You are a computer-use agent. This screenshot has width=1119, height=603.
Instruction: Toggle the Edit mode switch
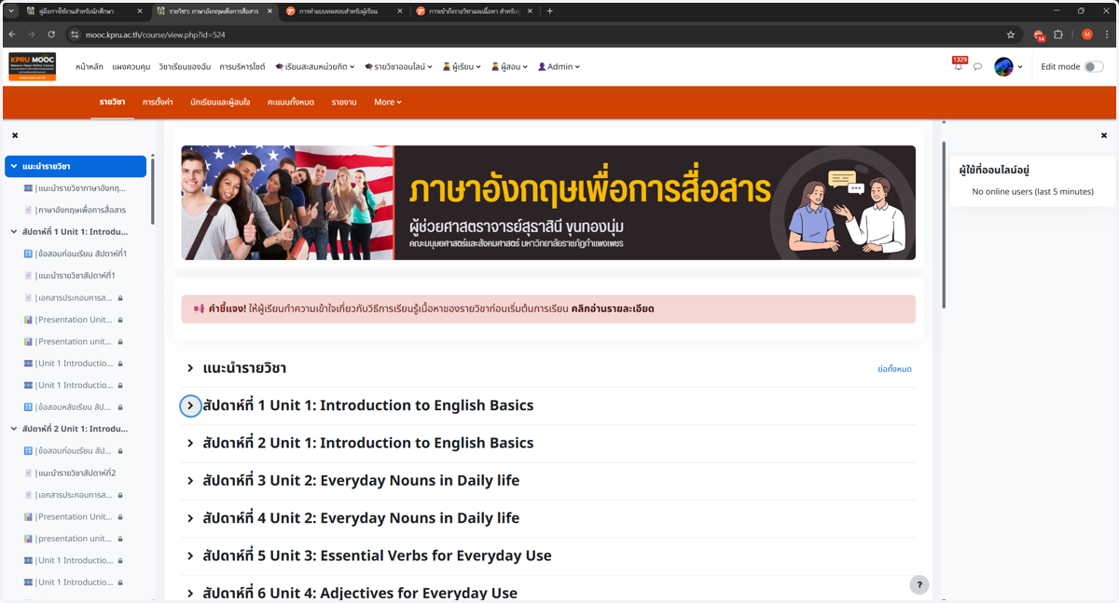(1094, 66)
